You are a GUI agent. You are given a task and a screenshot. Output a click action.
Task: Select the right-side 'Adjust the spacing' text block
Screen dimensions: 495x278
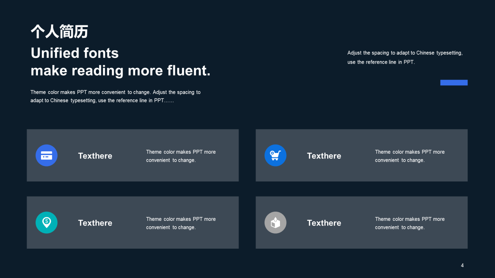tap(405, 57)
